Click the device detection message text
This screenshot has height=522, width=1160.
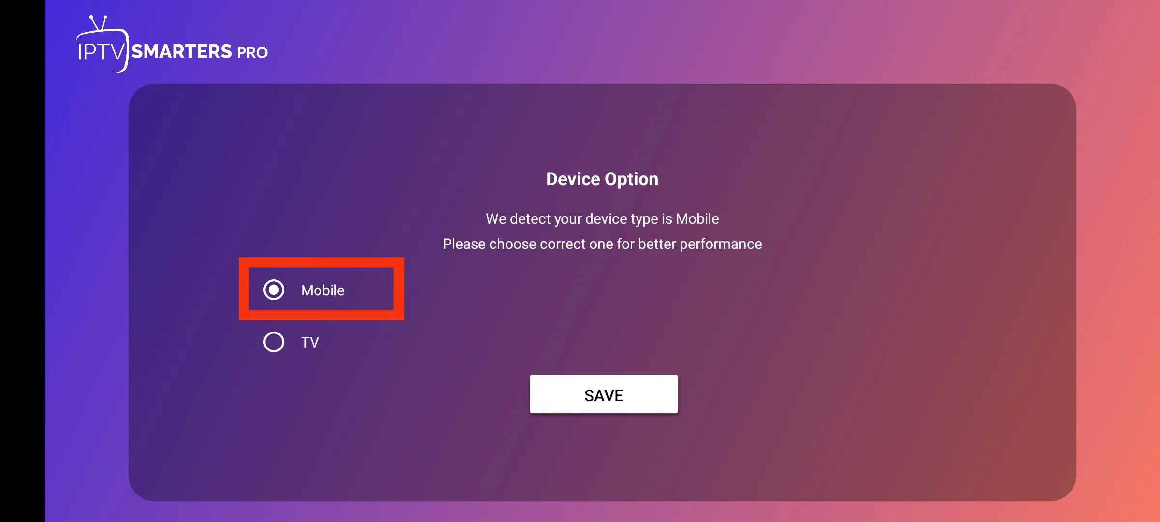point(602,218)
